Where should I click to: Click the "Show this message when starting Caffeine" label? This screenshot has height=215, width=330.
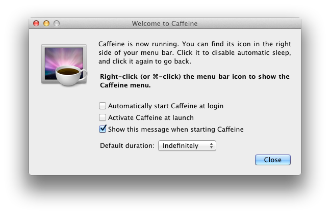pos(176,129)
